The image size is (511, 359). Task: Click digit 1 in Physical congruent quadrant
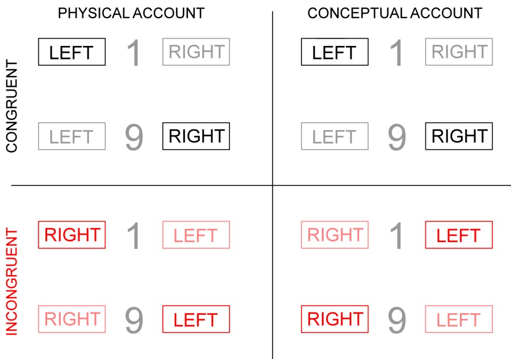(x=133, y=53)
